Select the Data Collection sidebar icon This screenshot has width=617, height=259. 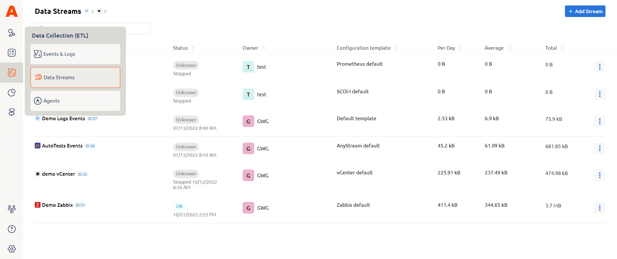(x=12, y=72)
